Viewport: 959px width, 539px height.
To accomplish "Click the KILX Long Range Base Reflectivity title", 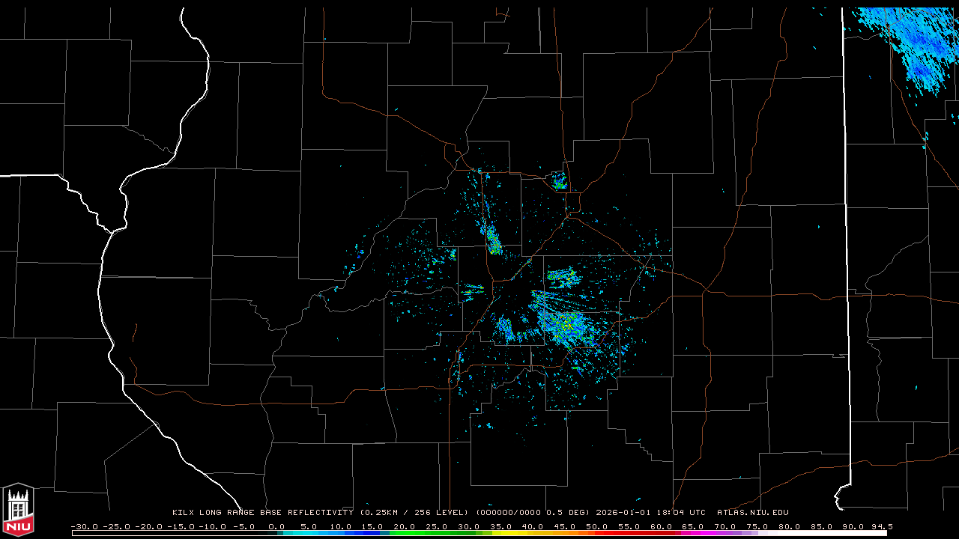I will (262, 513).
